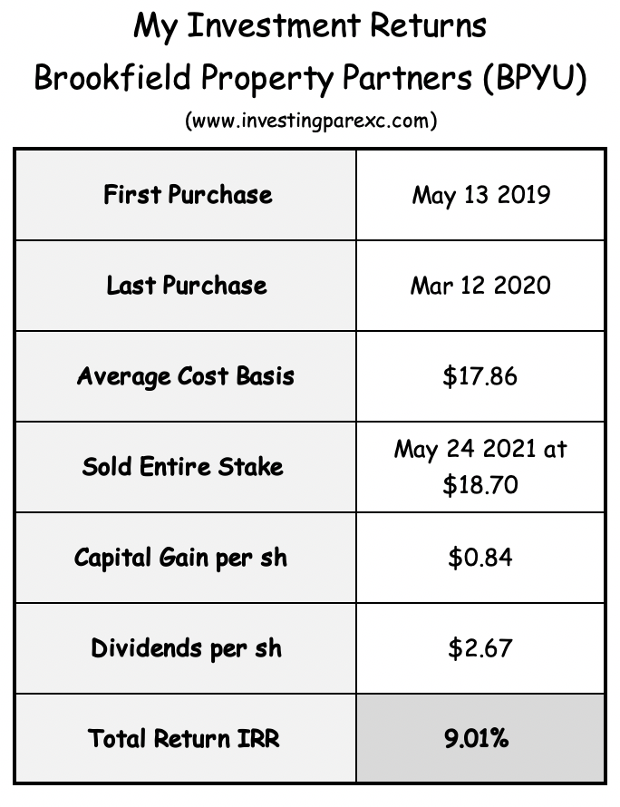Click the word 'Returns' in the title

click(428, 26)
